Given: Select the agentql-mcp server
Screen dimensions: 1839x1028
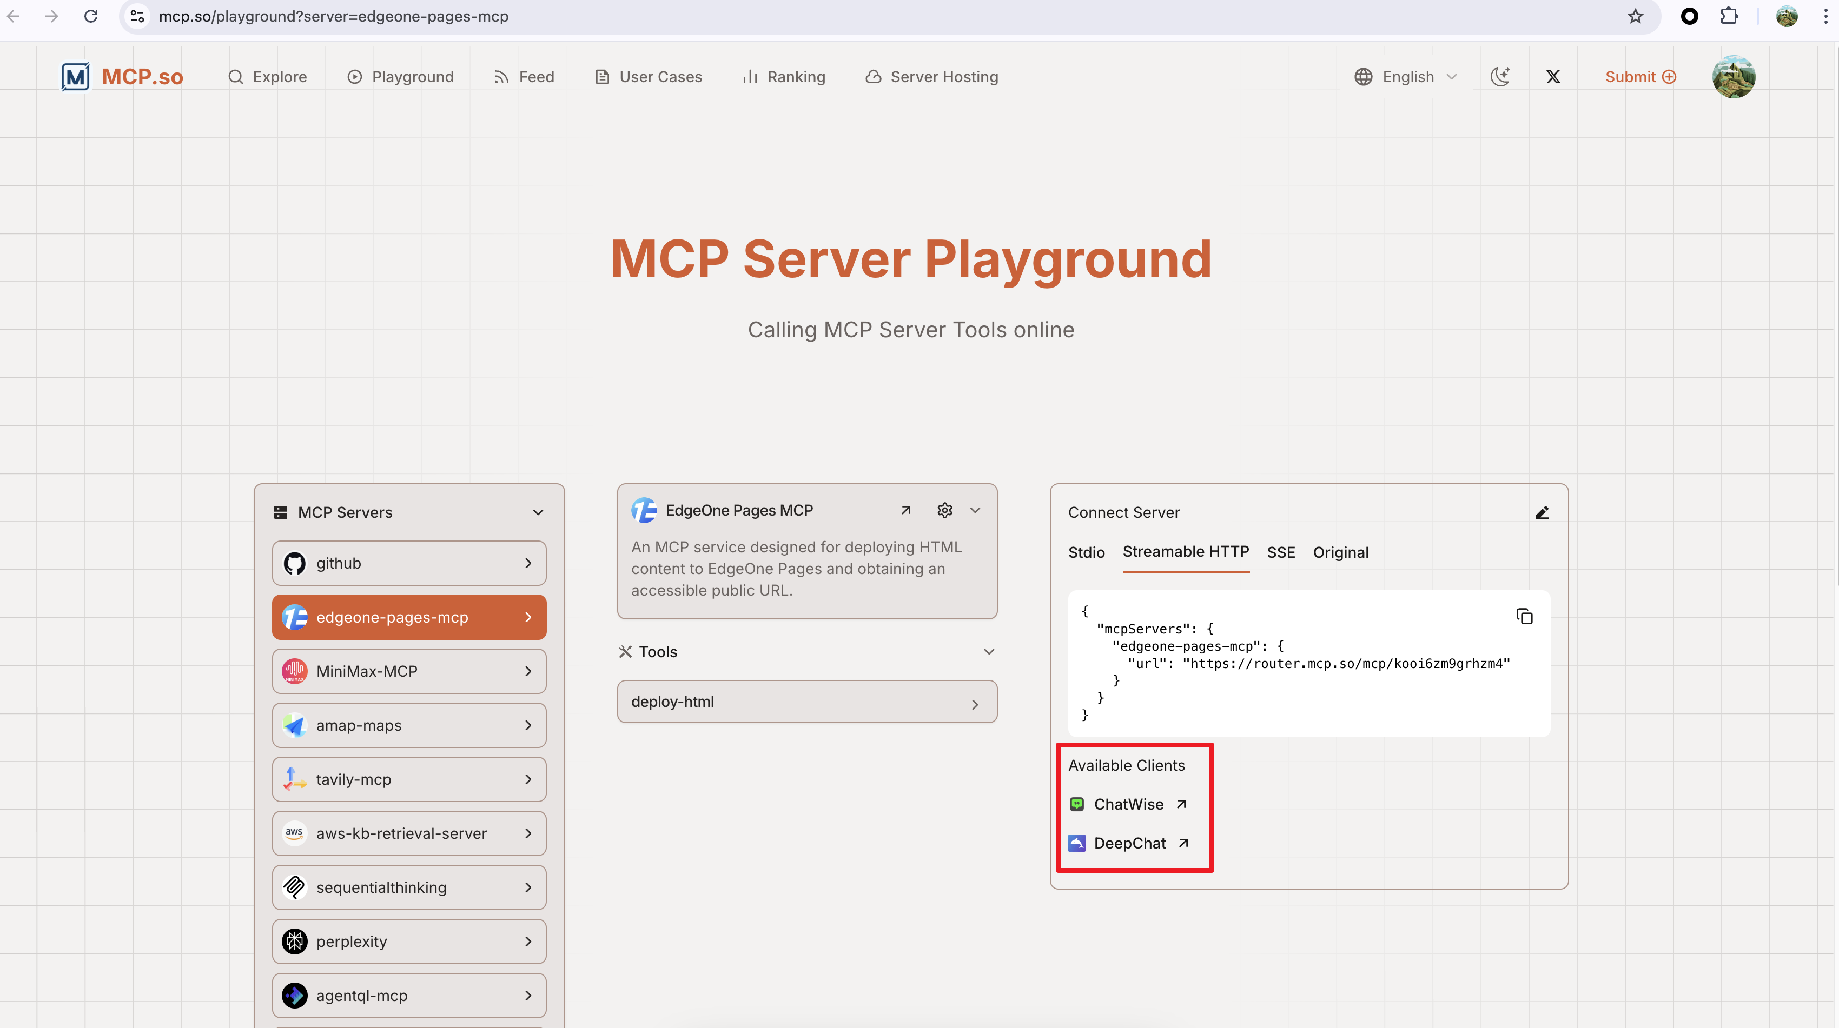Looking at the screenshot, I should point(409,995).
